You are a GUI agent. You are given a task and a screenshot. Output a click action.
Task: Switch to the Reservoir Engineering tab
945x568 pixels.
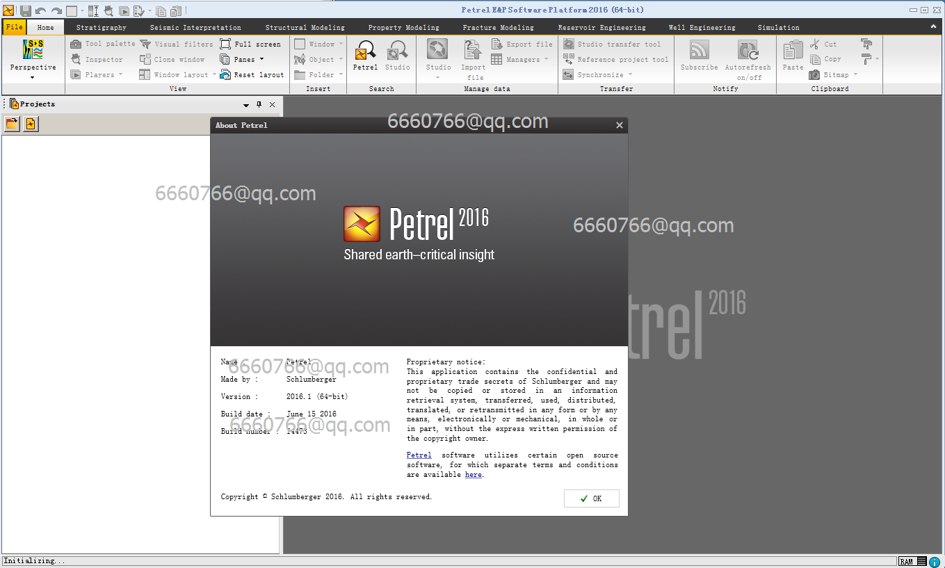[602, 28]
